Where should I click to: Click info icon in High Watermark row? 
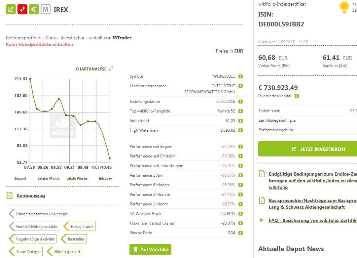[240, 130]
